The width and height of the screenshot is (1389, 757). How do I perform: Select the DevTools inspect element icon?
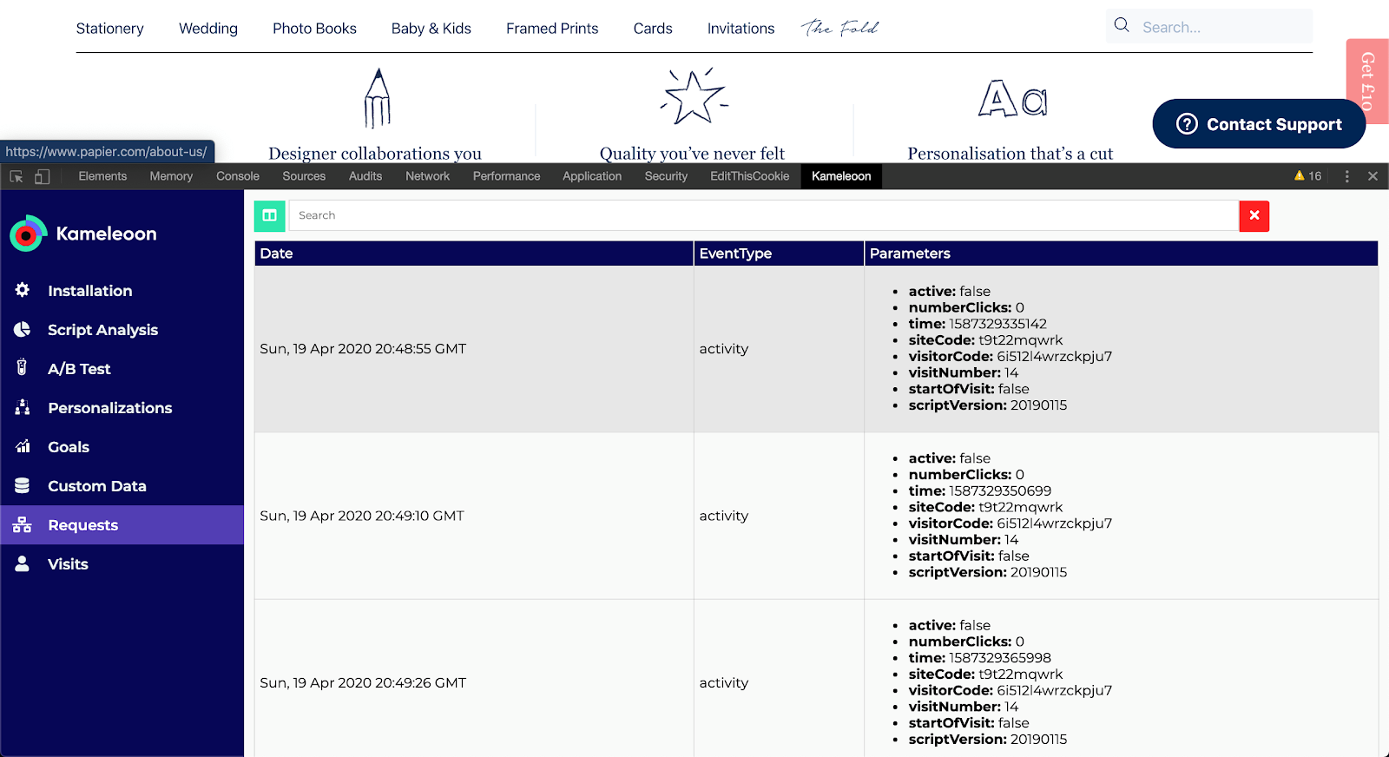point(16,176)
